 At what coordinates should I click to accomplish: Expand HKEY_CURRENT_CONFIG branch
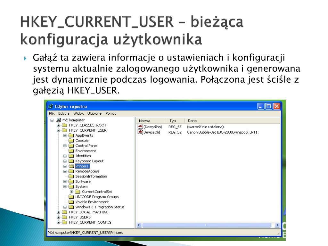coord(58,222)
